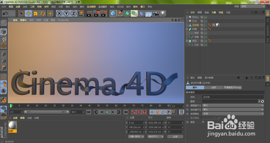Play the animation forward
The image size is (270, 143).
(x=107, y=112)
